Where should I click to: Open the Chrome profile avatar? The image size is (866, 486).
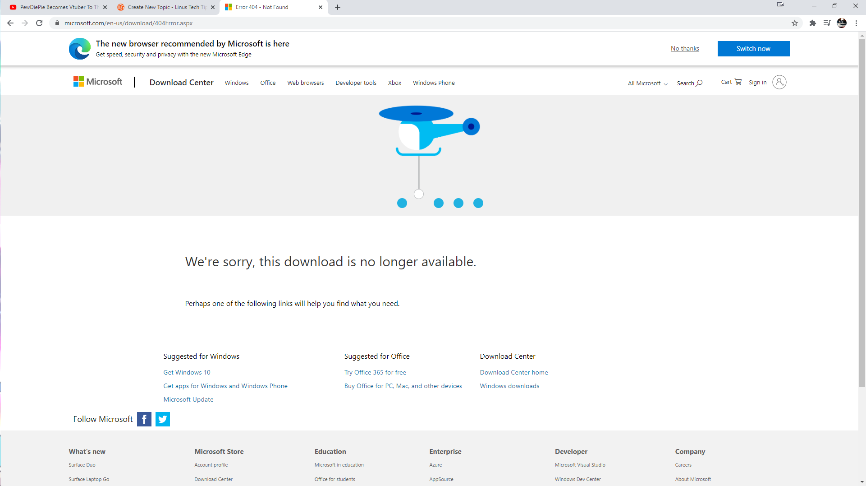point(842,23)
